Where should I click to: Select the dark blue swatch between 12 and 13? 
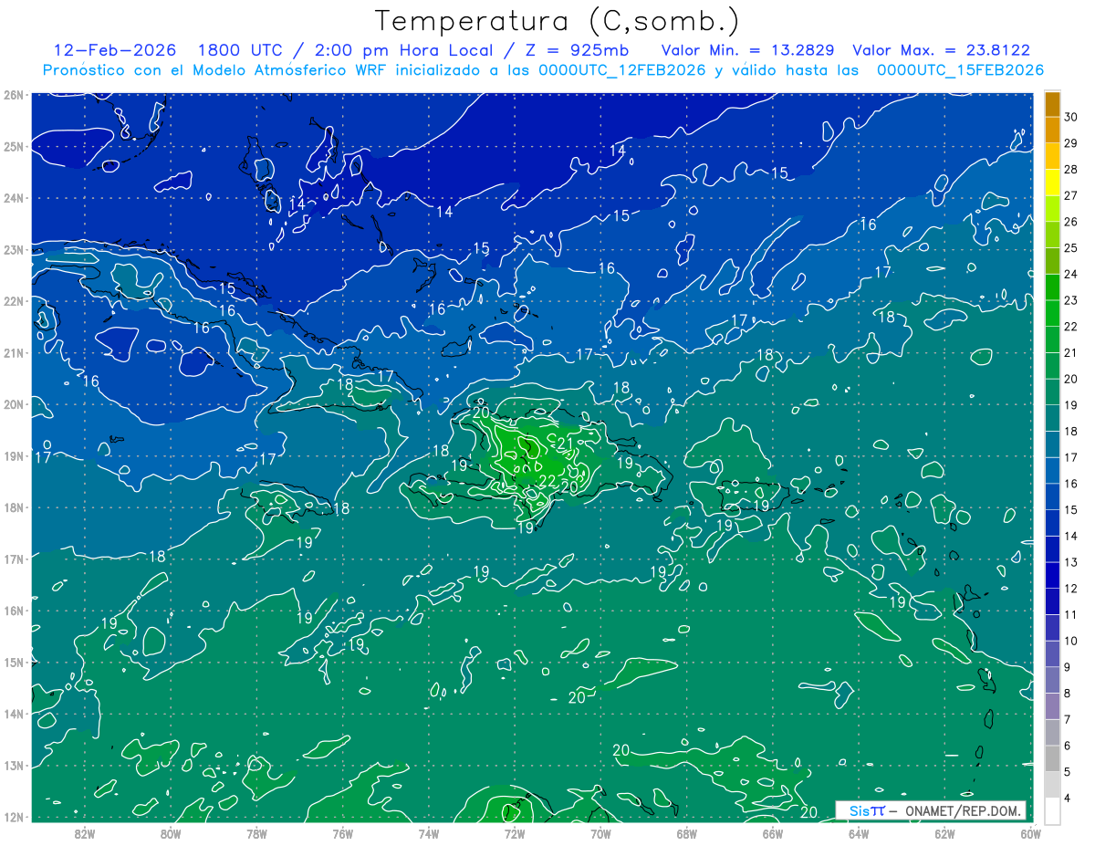click(1052, 576)
